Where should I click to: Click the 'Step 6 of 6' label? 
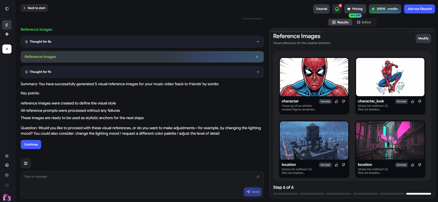click(283, 187)
